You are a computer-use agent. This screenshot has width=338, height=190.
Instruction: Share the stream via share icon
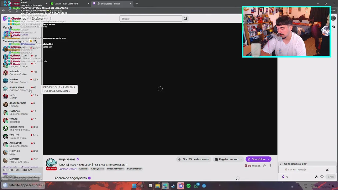tap(265, 166)
